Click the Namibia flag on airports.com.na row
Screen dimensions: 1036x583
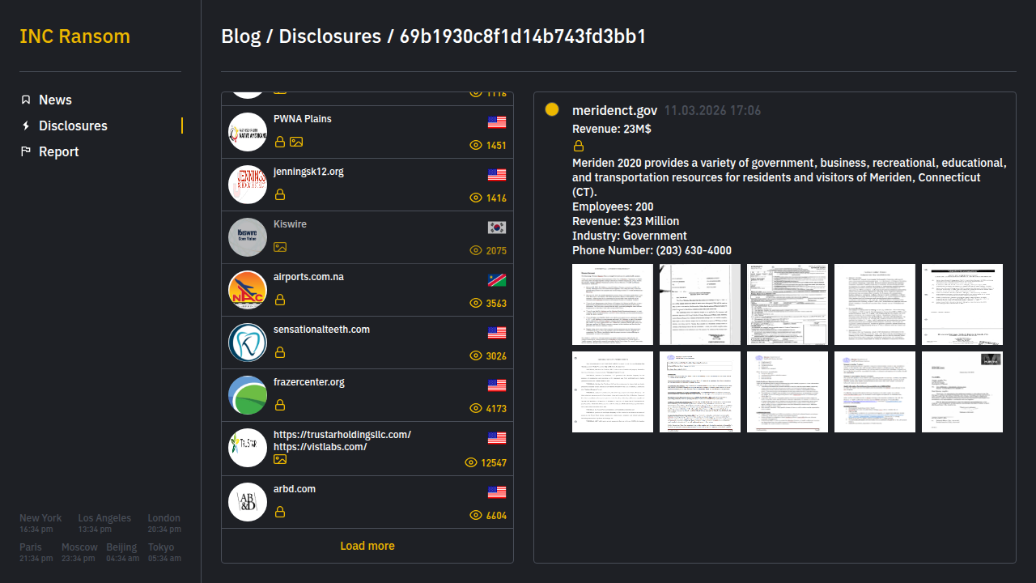click(497, 280)
